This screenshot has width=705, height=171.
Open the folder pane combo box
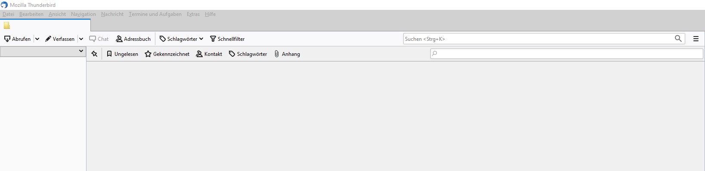point(43,51)
